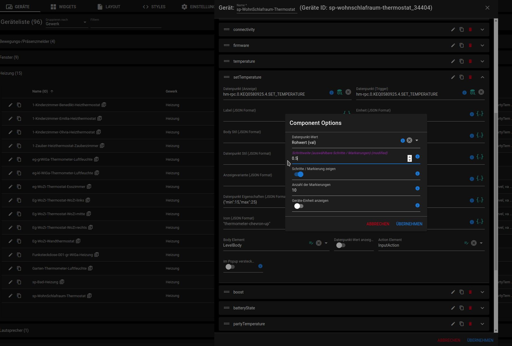Expand the partyTemperature section
512x346 pixels.
coord(482,324)
